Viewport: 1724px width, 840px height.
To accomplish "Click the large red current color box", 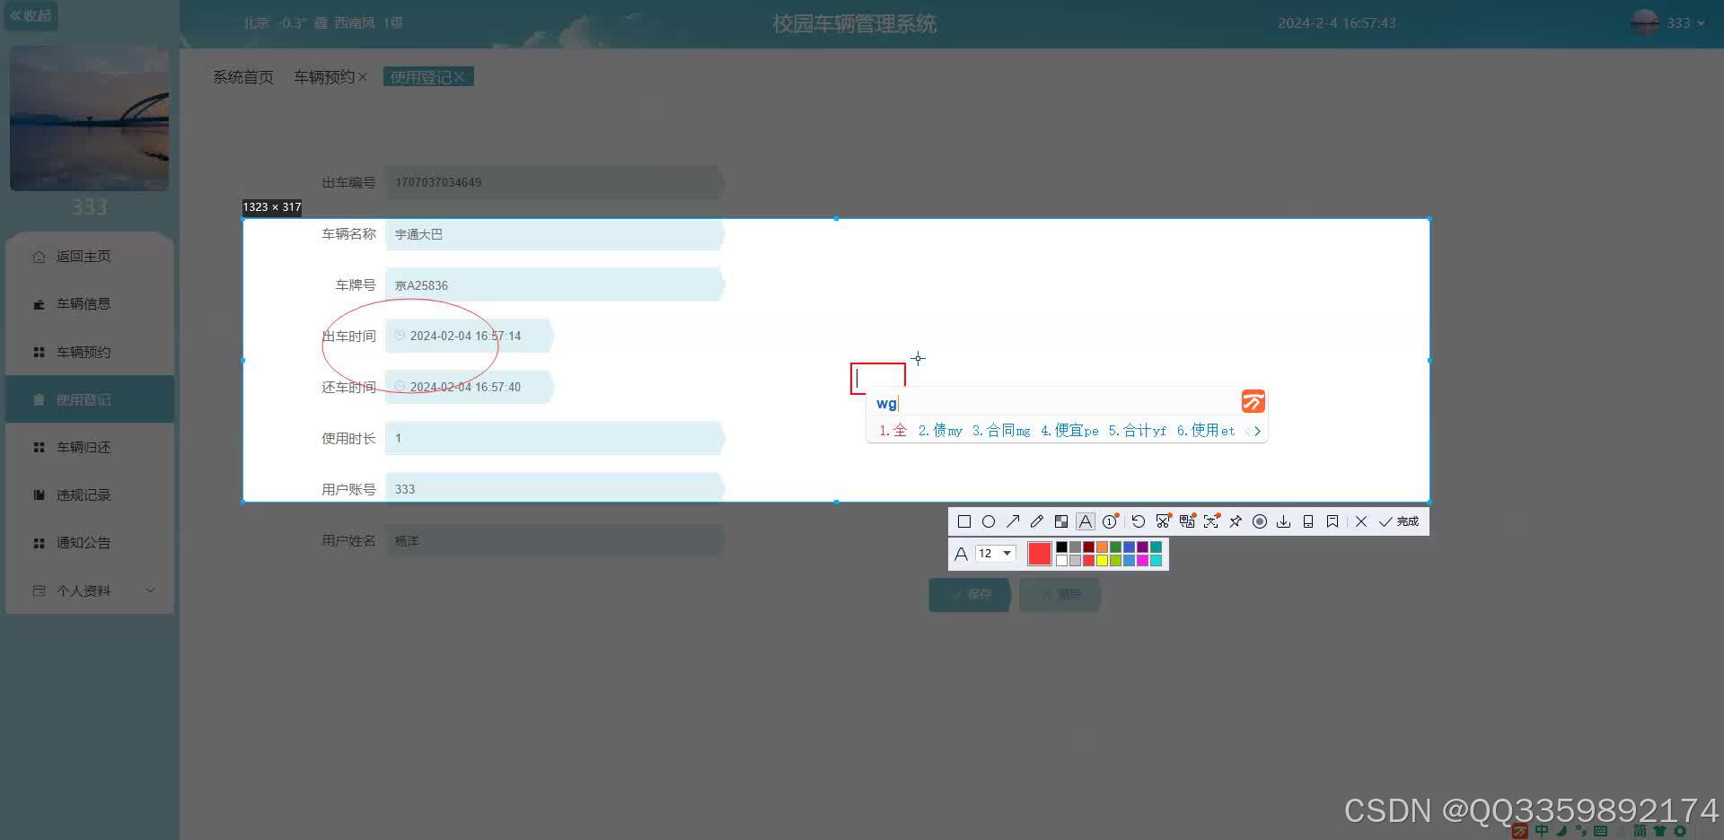I will (1040, 554).
